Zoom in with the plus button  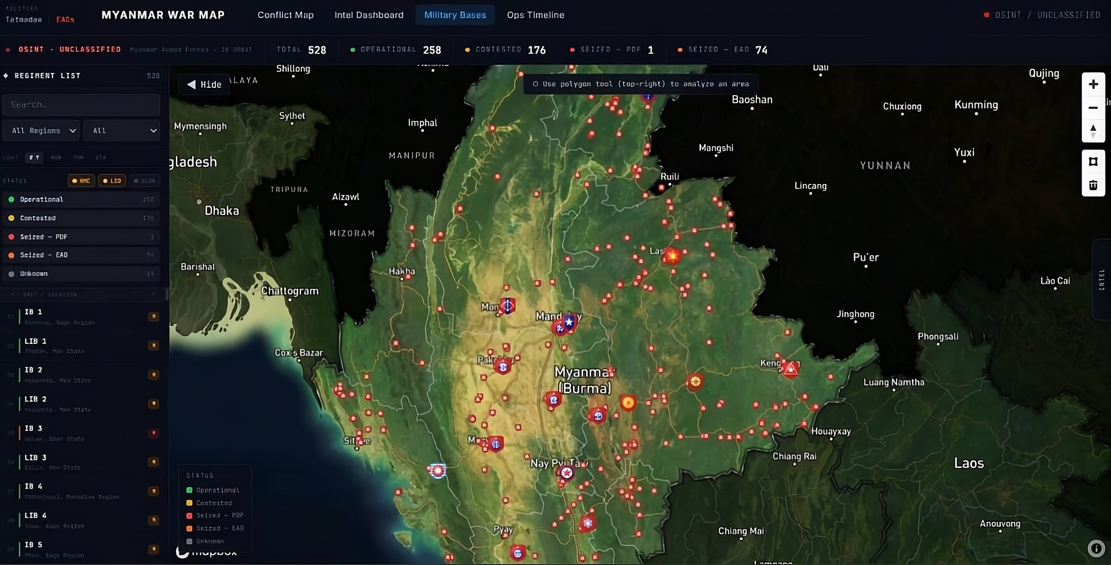point(1093,84)
